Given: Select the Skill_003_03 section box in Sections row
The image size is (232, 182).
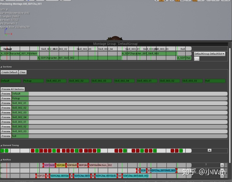Looking at the screenshot, I should [192, 81].
